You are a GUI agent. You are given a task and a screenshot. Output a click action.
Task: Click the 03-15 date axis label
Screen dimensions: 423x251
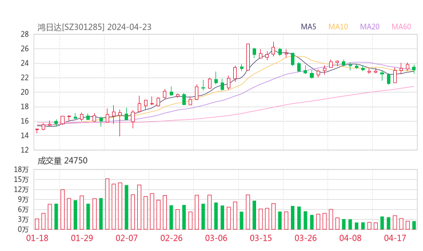point(261,238)
